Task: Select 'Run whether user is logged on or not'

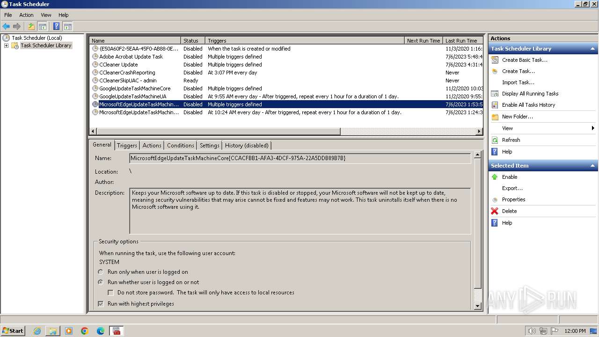Action: [x=101, y=282]
